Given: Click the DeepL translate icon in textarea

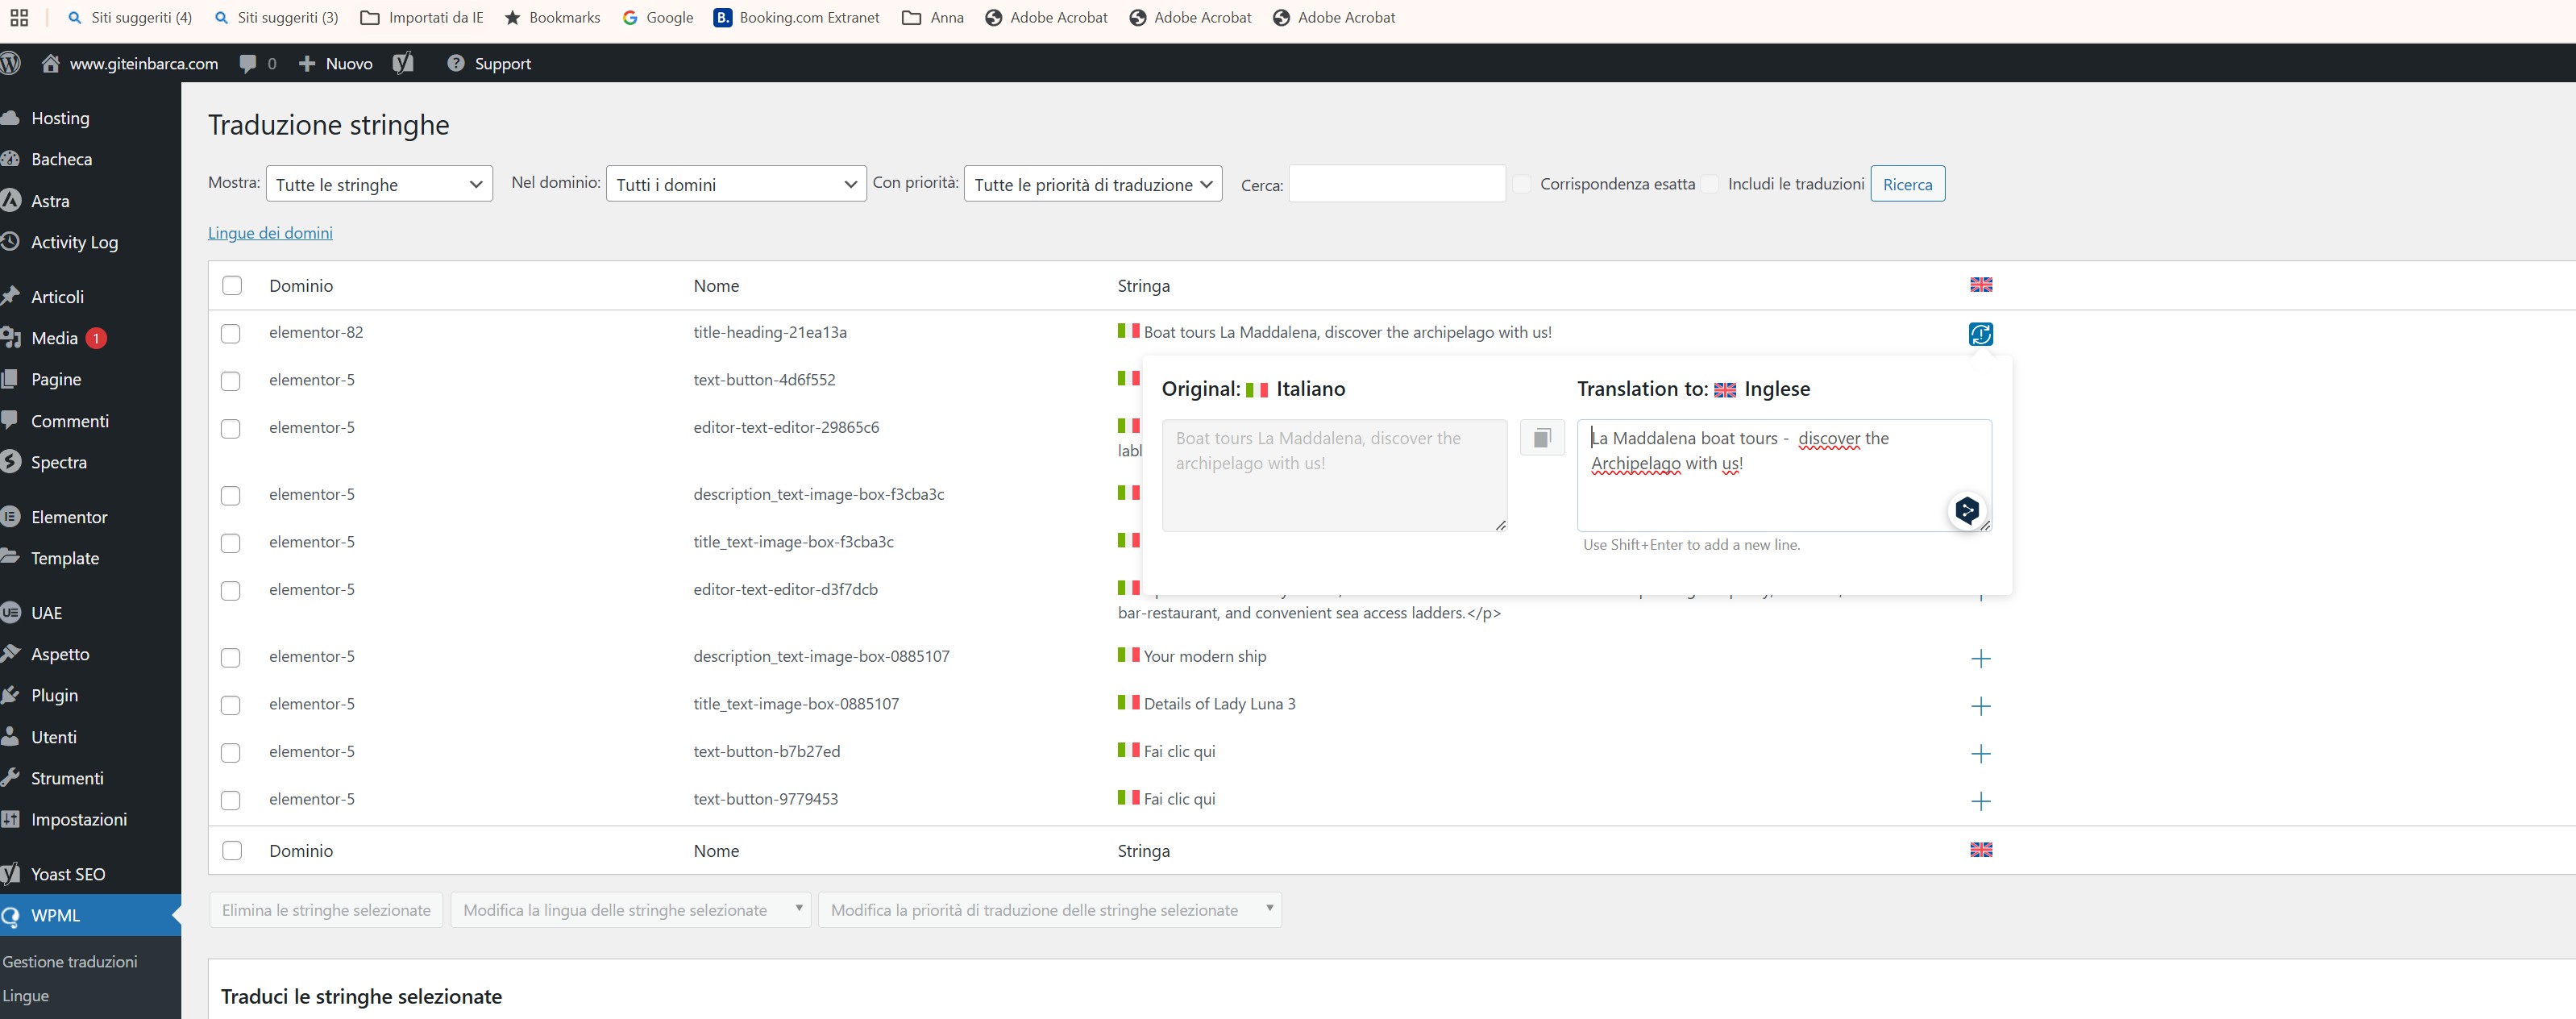Looking at the screenshot, I should click(1966, 511).
